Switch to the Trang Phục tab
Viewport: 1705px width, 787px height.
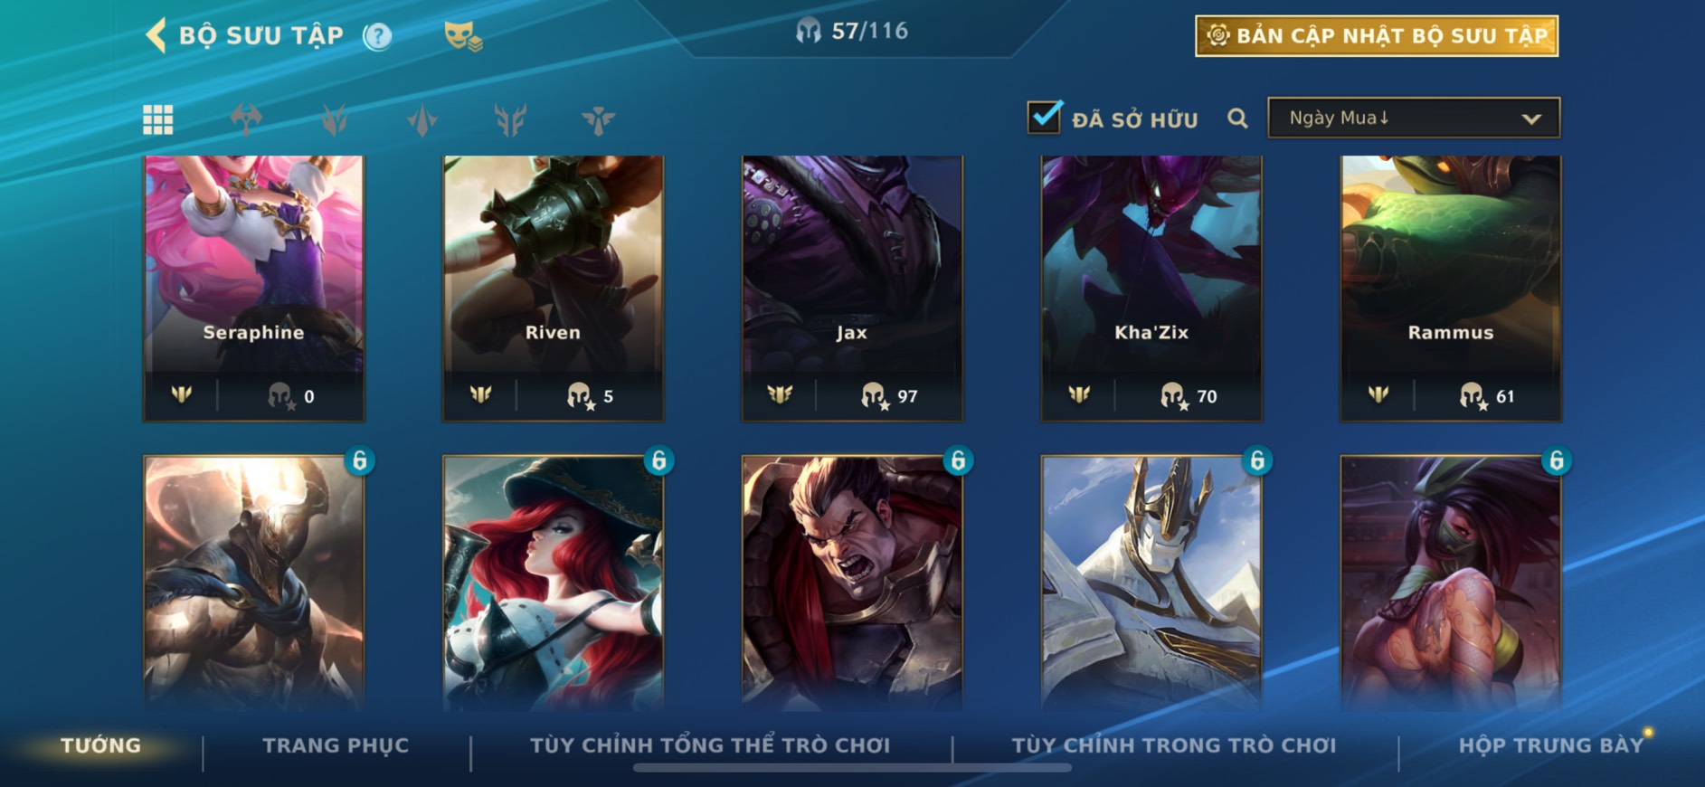[336, 745]
